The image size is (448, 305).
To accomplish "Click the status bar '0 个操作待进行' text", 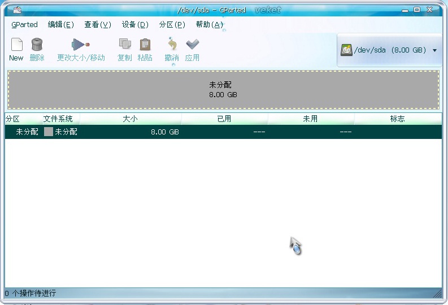I will [31, 293].
